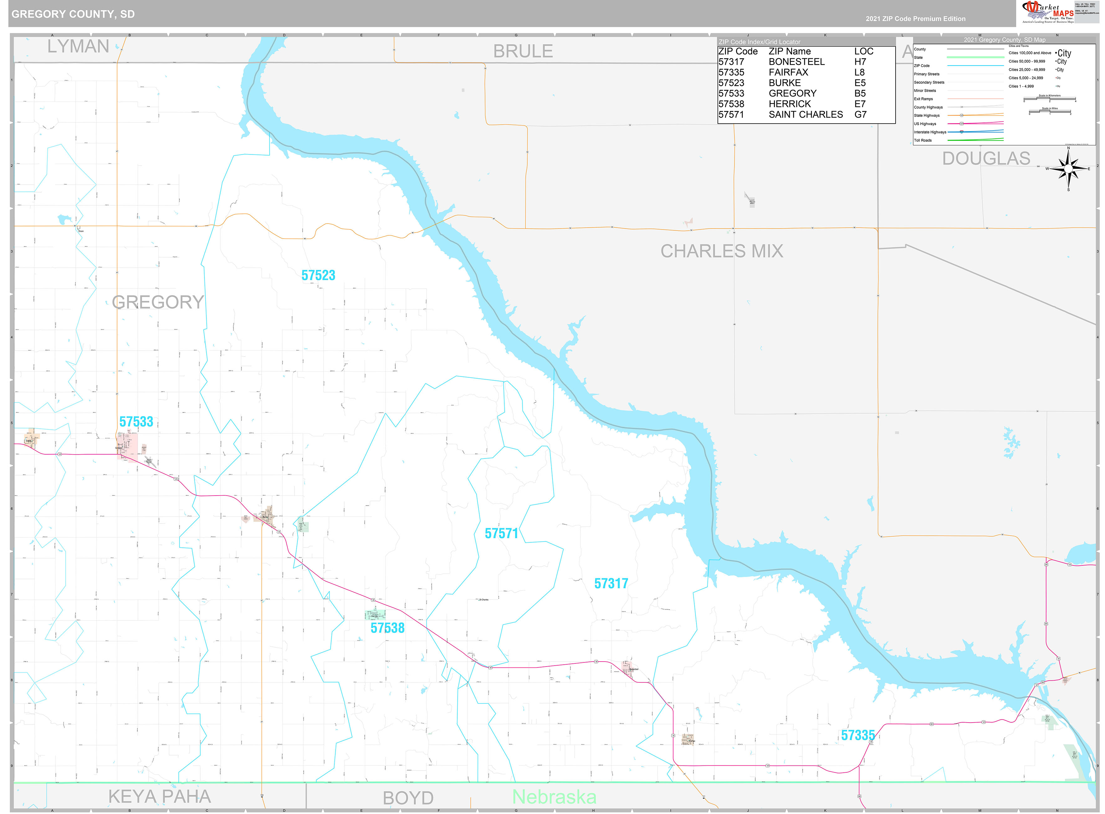This screenshot has height=814, width=1105.
Task: Click the Scale in Miles bar
Action: coord(1050,111)
